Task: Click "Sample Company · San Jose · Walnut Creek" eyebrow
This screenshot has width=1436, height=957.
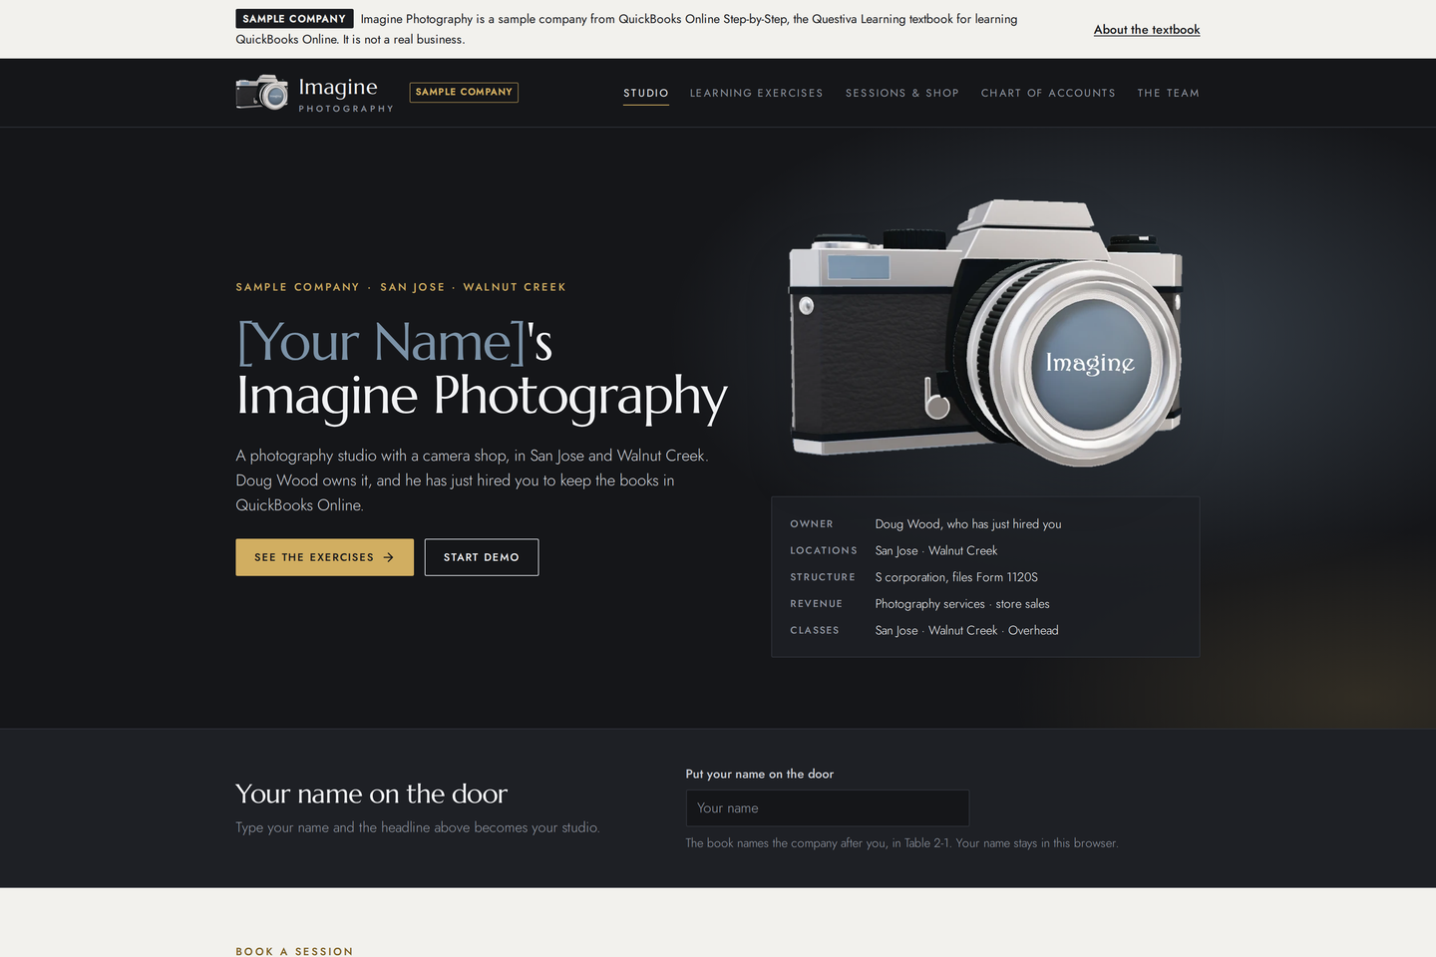Action: pyautogui.click(x=401, y=287)
